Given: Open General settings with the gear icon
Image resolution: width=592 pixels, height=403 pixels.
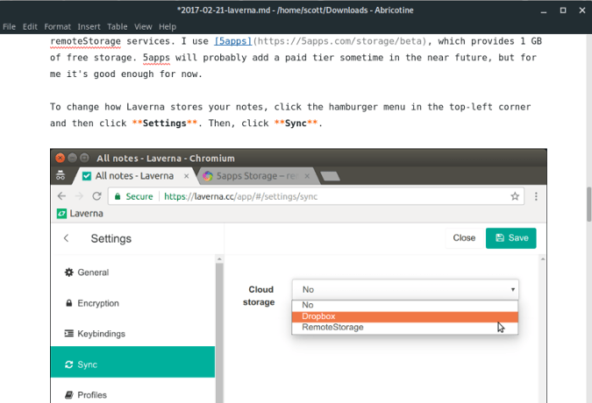Looking at the screenshot, I should 69,272.
